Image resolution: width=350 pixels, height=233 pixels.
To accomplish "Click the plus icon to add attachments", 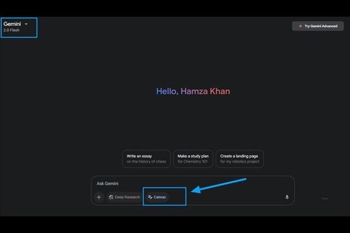I will (x=99, y=197).
